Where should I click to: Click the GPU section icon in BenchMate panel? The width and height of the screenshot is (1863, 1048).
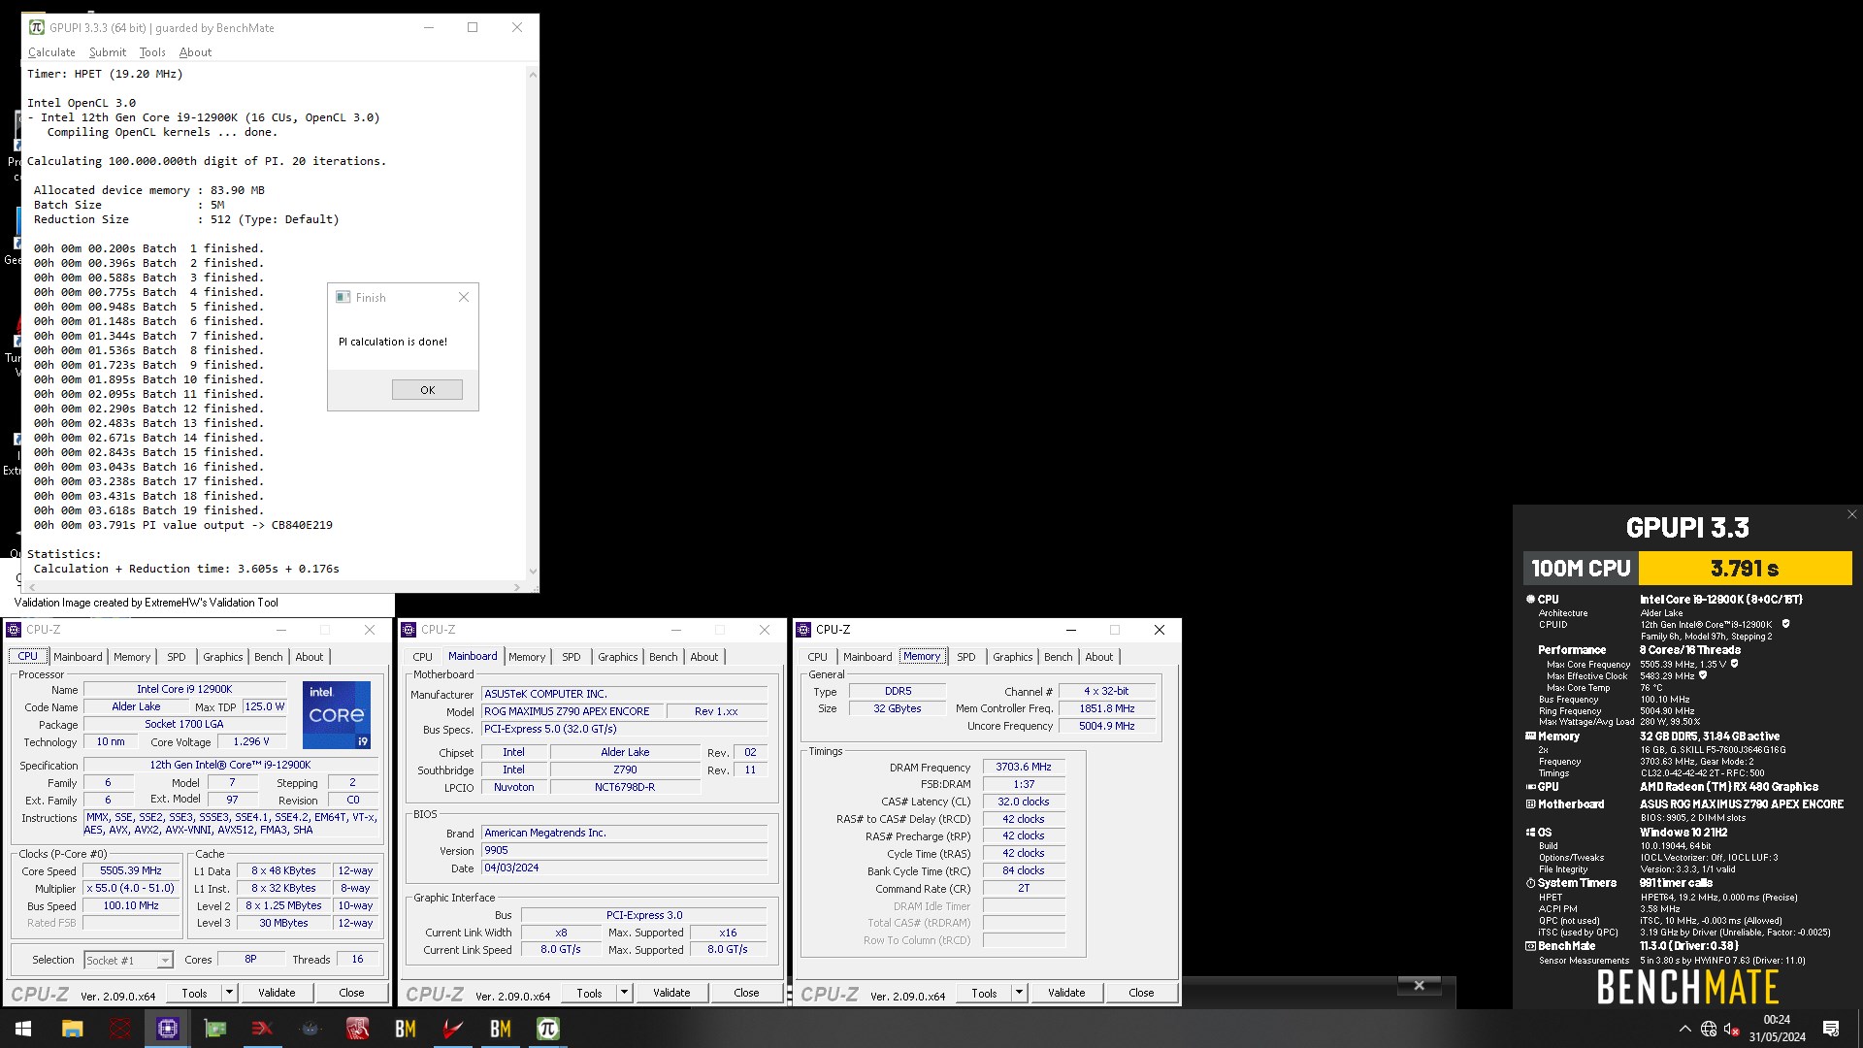click(1531, 787)
